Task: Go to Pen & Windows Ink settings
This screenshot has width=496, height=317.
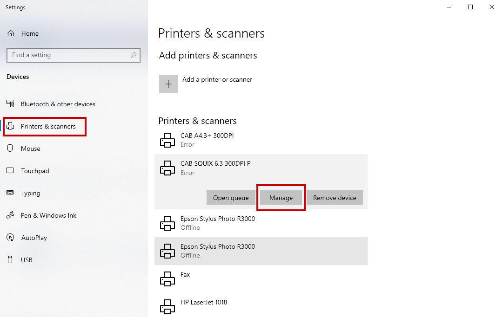Action: pyautogui.click(x=48, y=215)
